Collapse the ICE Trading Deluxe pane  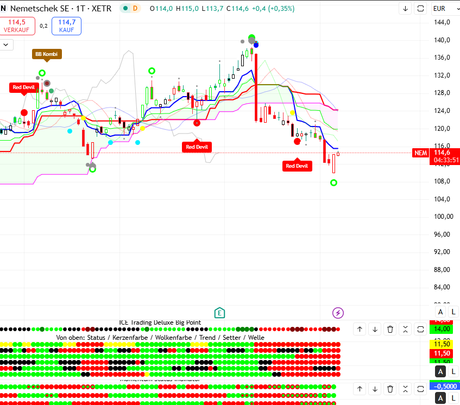(x=405, y=329)
